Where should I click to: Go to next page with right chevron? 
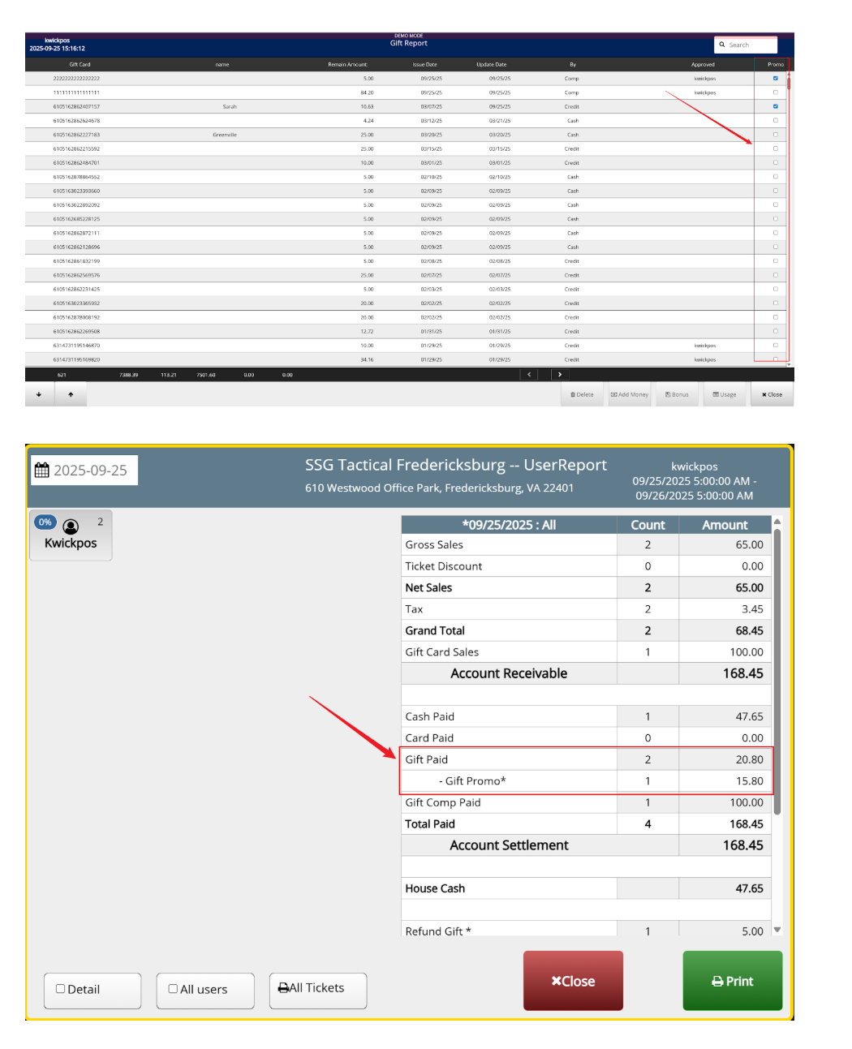[560, 375]
